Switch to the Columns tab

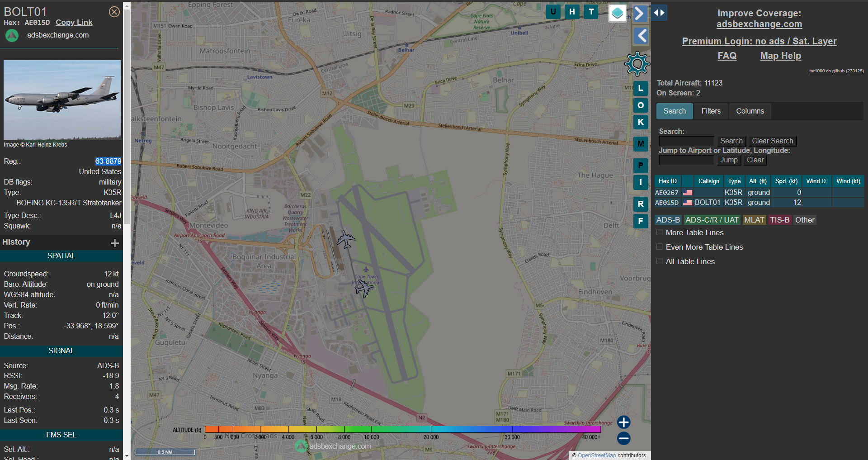tap(750, 111)
